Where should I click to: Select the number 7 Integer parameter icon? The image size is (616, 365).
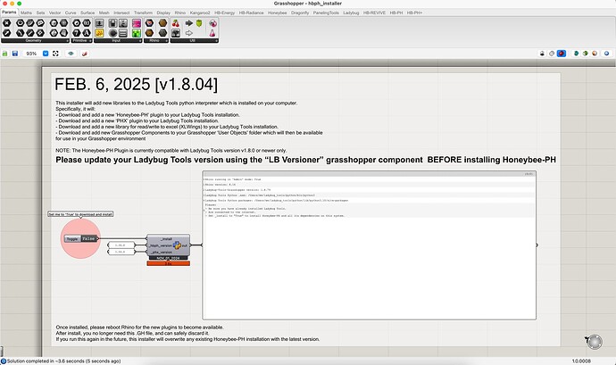click(x=77, y=33)
